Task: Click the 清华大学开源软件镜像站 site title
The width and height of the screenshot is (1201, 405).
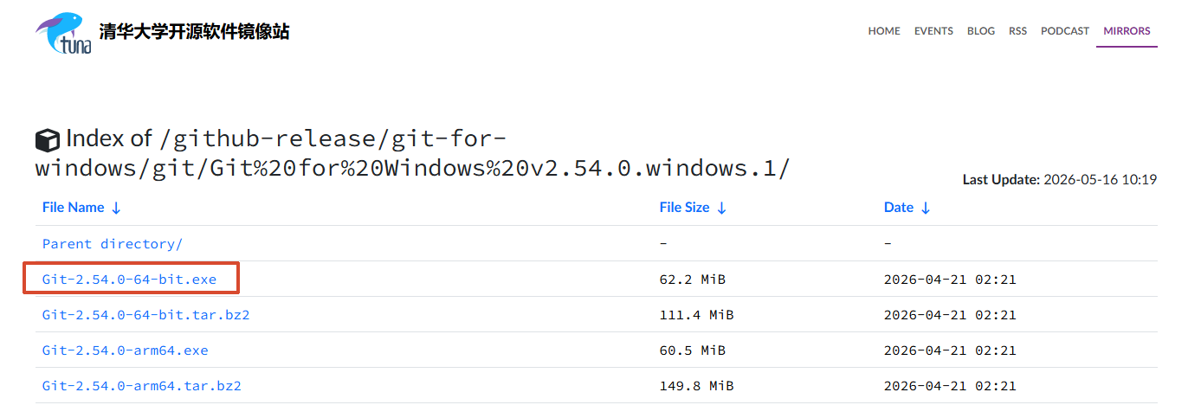Action: [x=195, y=32]
